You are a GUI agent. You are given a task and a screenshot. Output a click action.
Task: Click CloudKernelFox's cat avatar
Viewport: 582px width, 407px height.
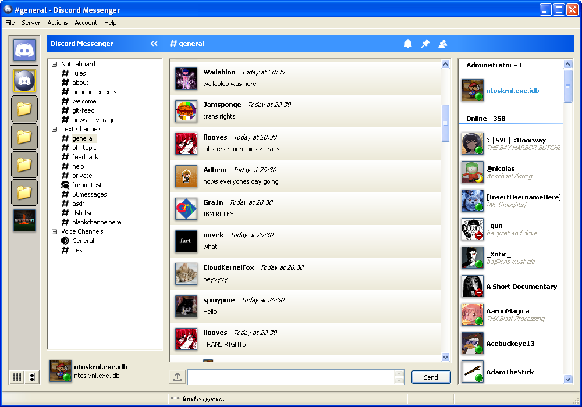(x=186, y=273)
